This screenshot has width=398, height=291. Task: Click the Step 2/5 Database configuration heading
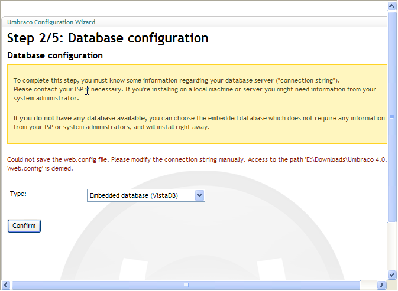tap(108, 38)
